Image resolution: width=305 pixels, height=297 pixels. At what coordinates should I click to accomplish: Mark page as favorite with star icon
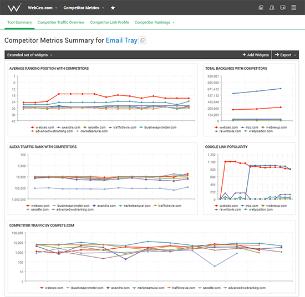tap(113, 8)
